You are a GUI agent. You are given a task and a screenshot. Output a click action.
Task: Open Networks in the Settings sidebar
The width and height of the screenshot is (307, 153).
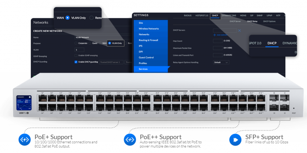(x=151, y=34)
